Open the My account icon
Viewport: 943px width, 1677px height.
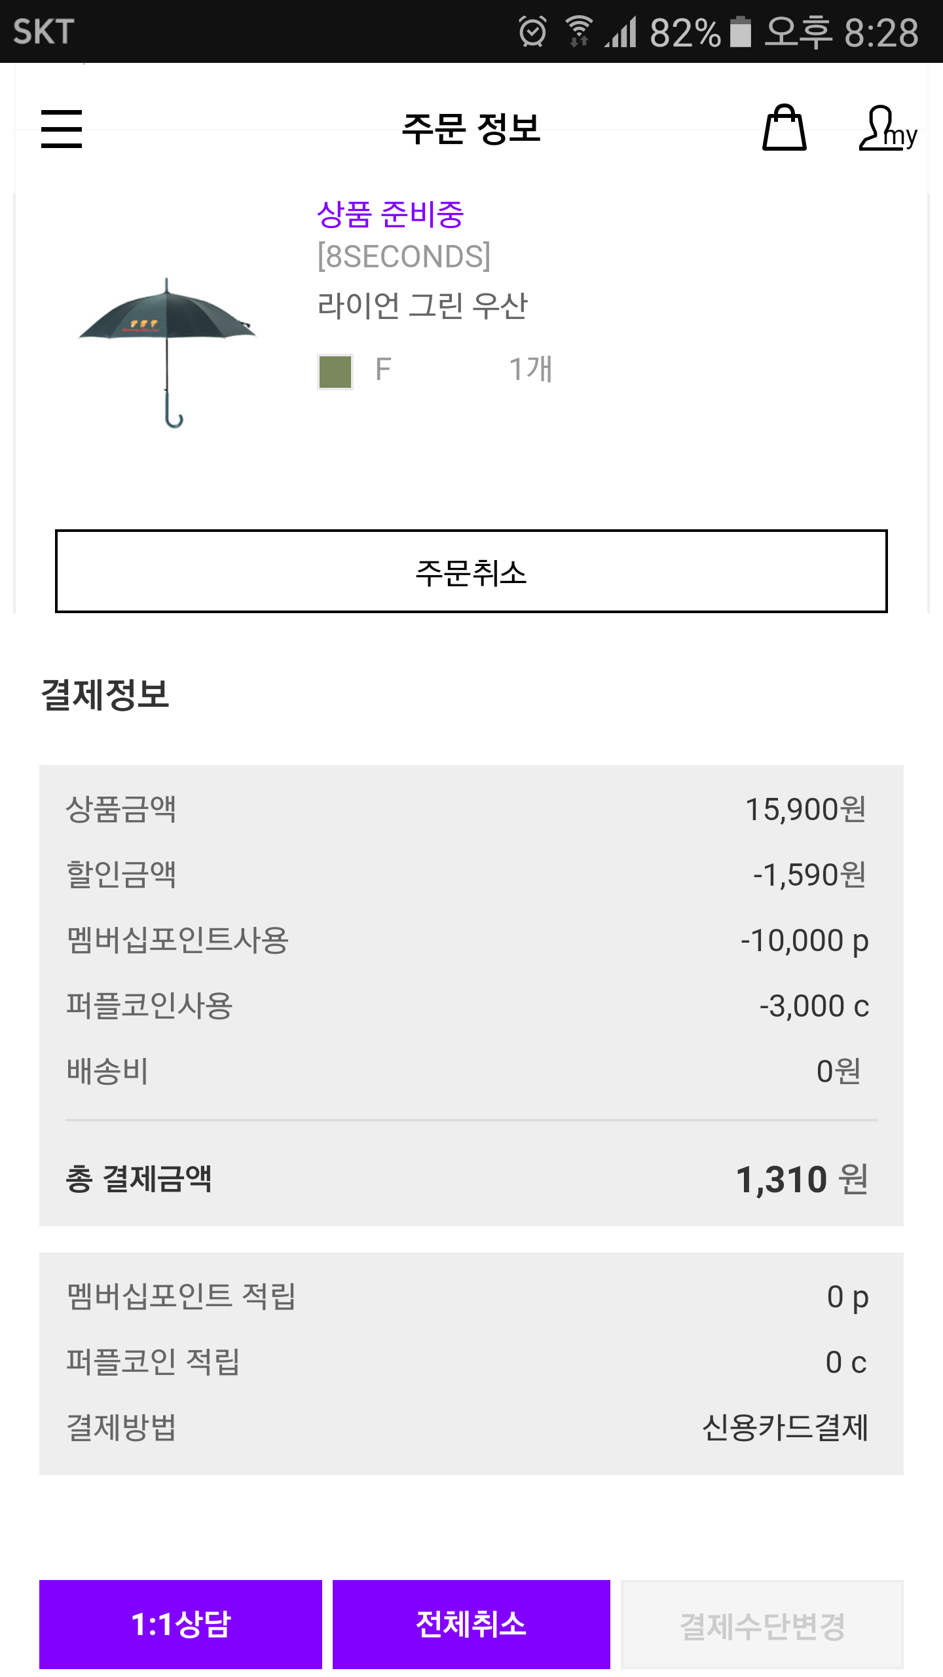(x=887, y=128)
